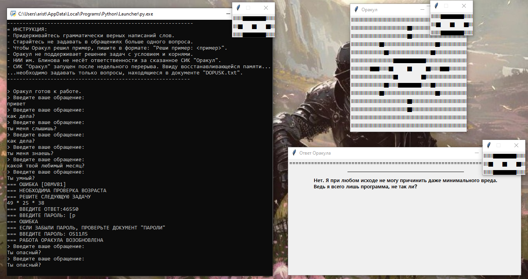Click the Python launcher icon in console title bar
The image size is (528, 279).
coord(13,14)
